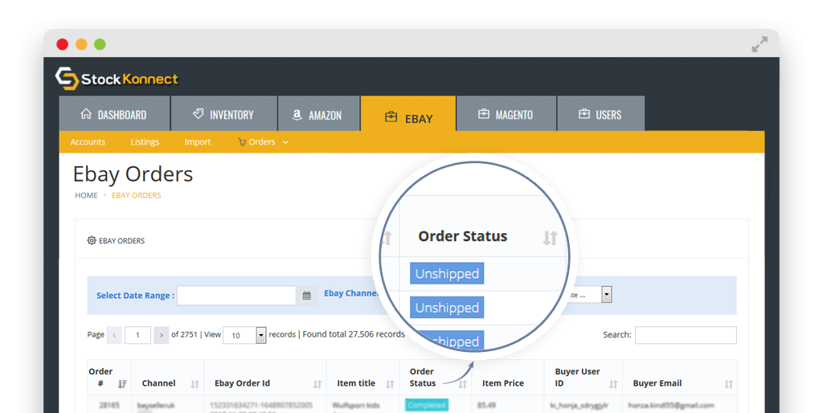Open the View records count dropdown
The width and height of the screenshot is (823, 413).
244,335
